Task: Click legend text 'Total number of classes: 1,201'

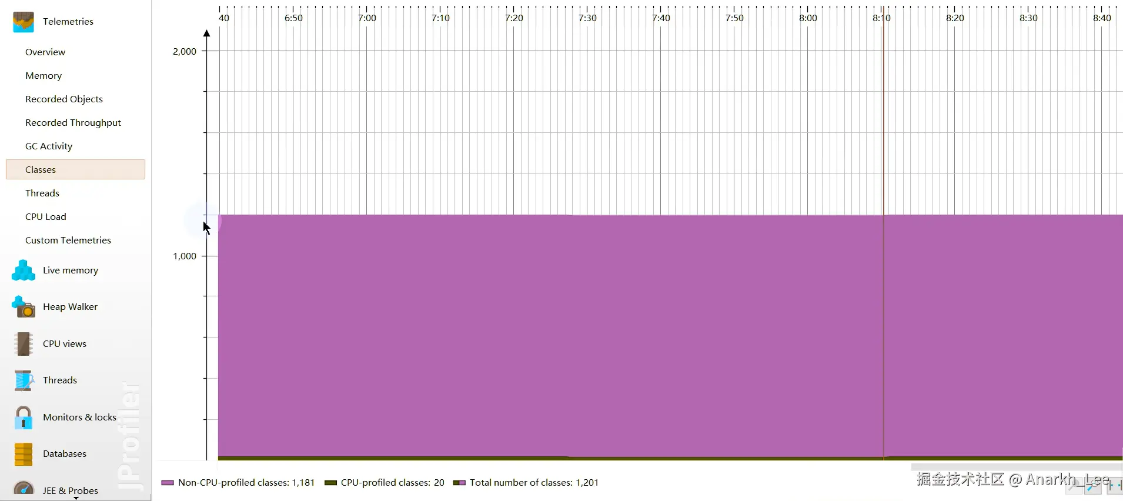Action: click(x=534, y=483)
